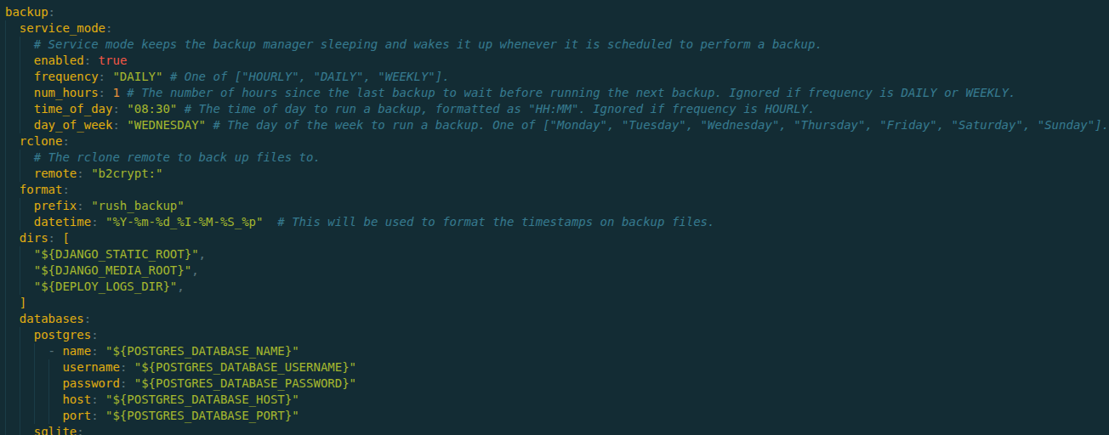
Task: Click the "b2crypt:" remote value
Action: tap(126, 173)
